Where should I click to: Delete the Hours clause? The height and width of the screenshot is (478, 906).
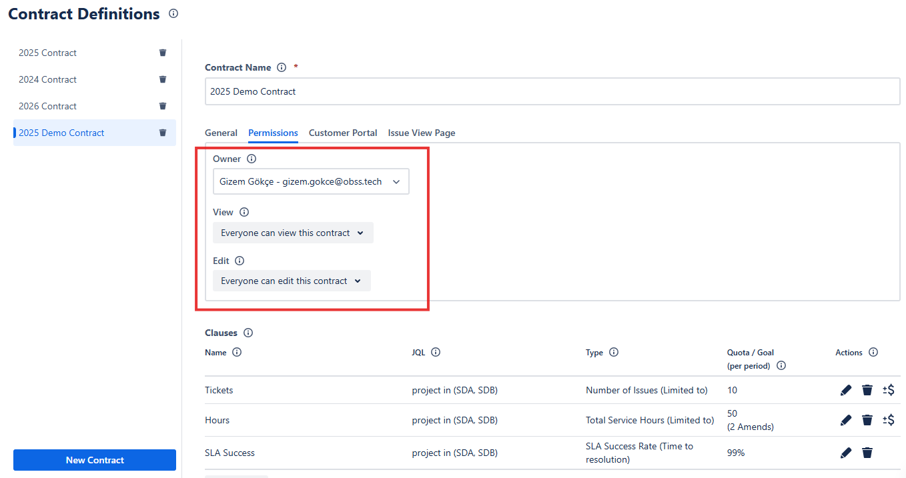pos(867,420)
